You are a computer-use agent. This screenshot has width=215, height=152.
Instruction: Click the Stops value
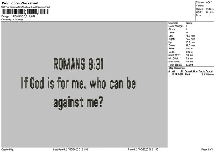(186, 29)
